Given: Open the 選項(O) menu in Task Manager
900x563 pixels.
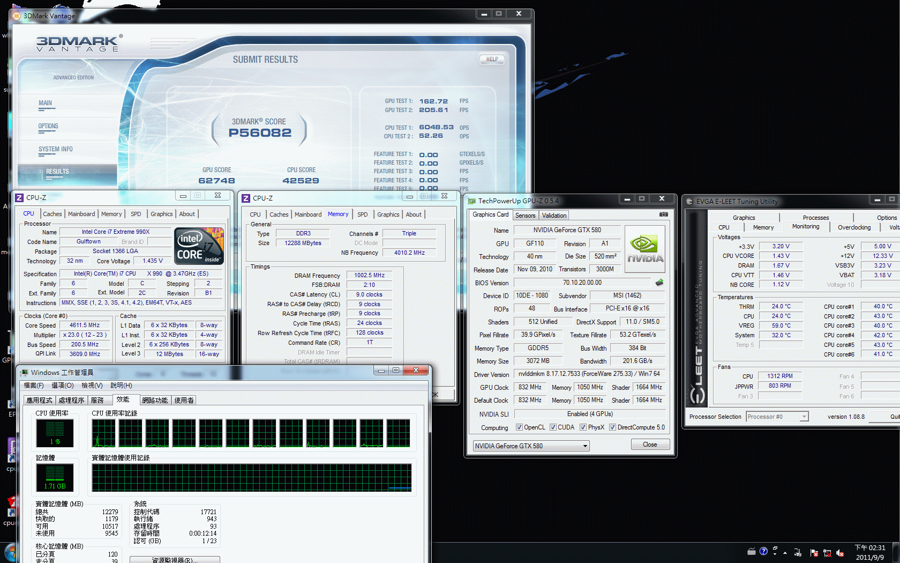Looking at the screenshot, I should pyautogui.click(x=63, y=386).
